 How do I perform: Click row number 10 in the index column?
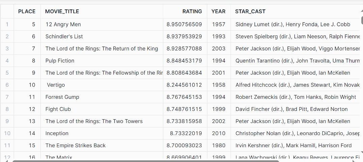point(7,133)
